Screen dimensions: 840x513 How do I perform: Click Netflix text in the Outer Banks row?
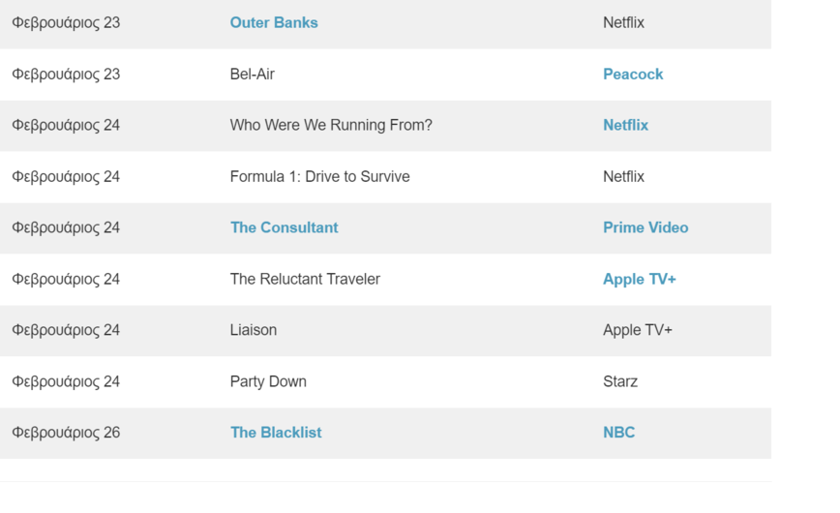coord(623,22)
